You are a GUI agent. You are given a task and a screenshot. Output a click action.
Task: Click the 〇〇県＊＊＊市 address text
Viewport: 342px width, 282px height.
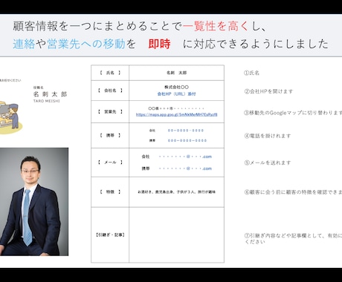pos(176,108)
